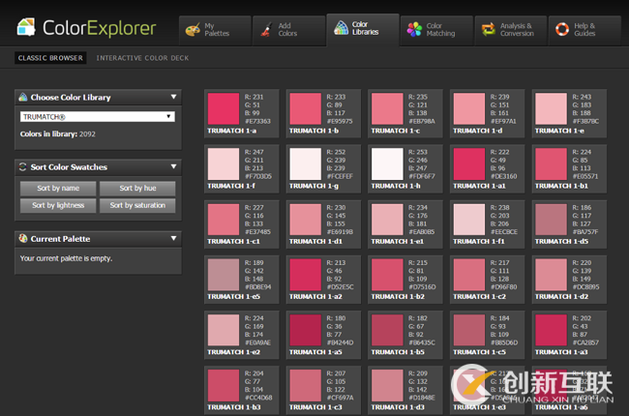Select the Classic Browser view
The width and height of the screenshot is (629, 416).
[x=50, y=58]
